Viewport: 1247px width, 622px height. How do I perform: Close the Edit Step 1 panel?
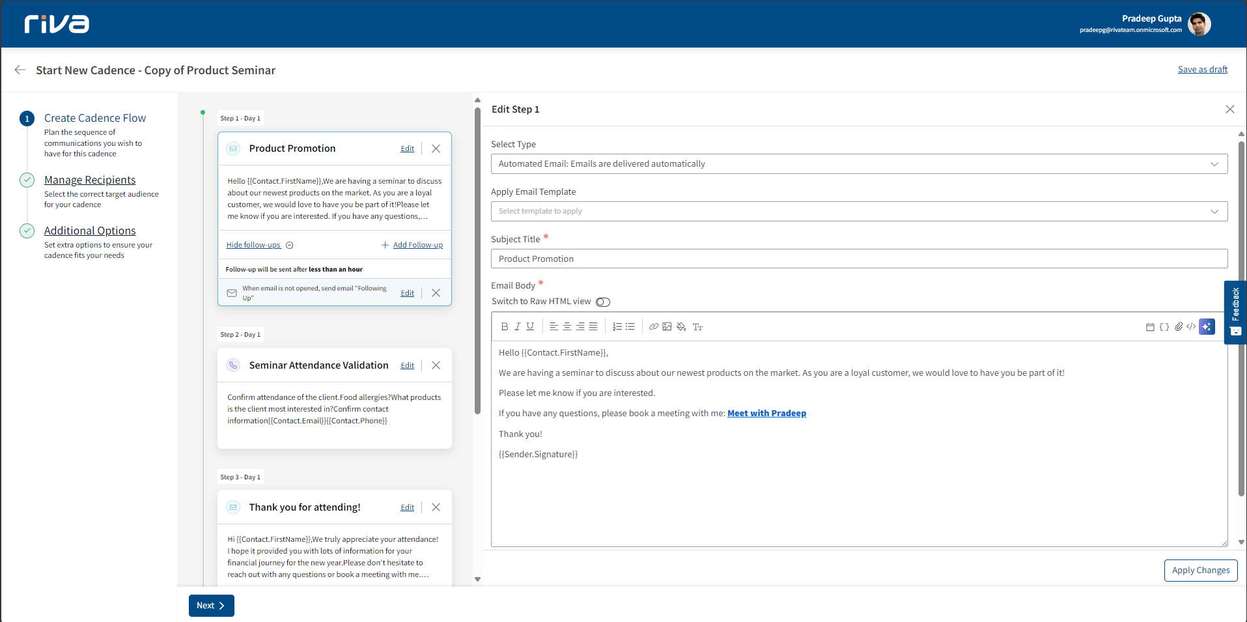[x=1229, y=109]
